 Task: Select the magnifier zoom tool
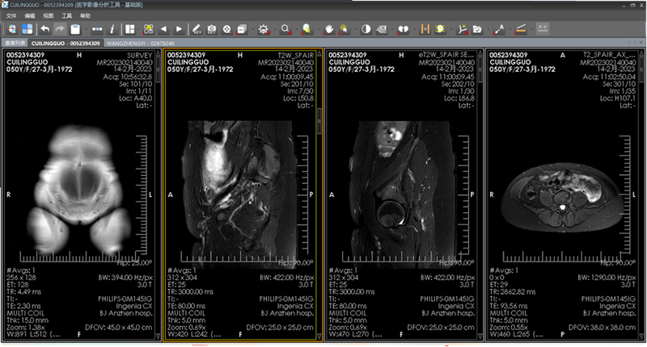[x=285, y=29]
